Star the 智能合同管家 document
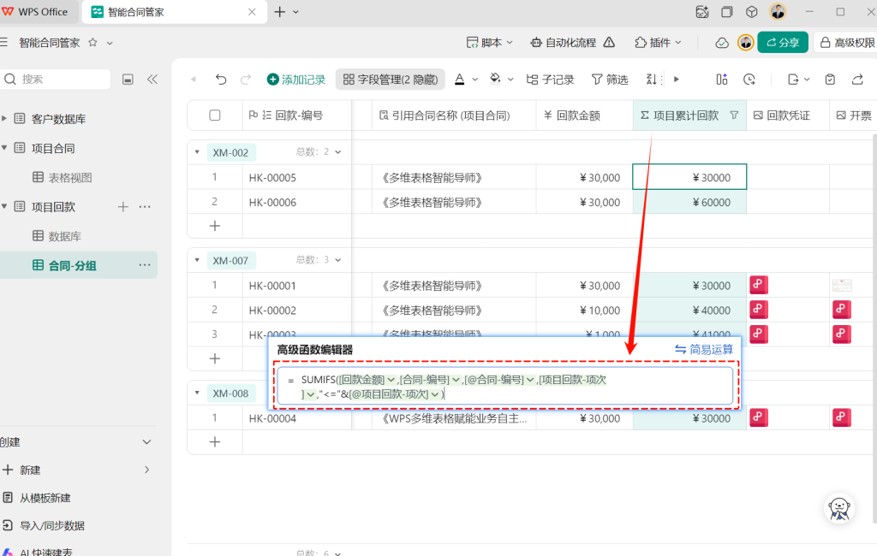The height and width of the screenshot is (556, 877). 92,43
